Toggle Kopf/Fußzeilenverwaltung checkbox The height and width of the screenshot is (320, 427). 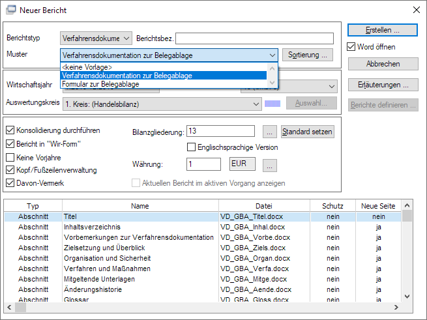[x=10, y=170]
